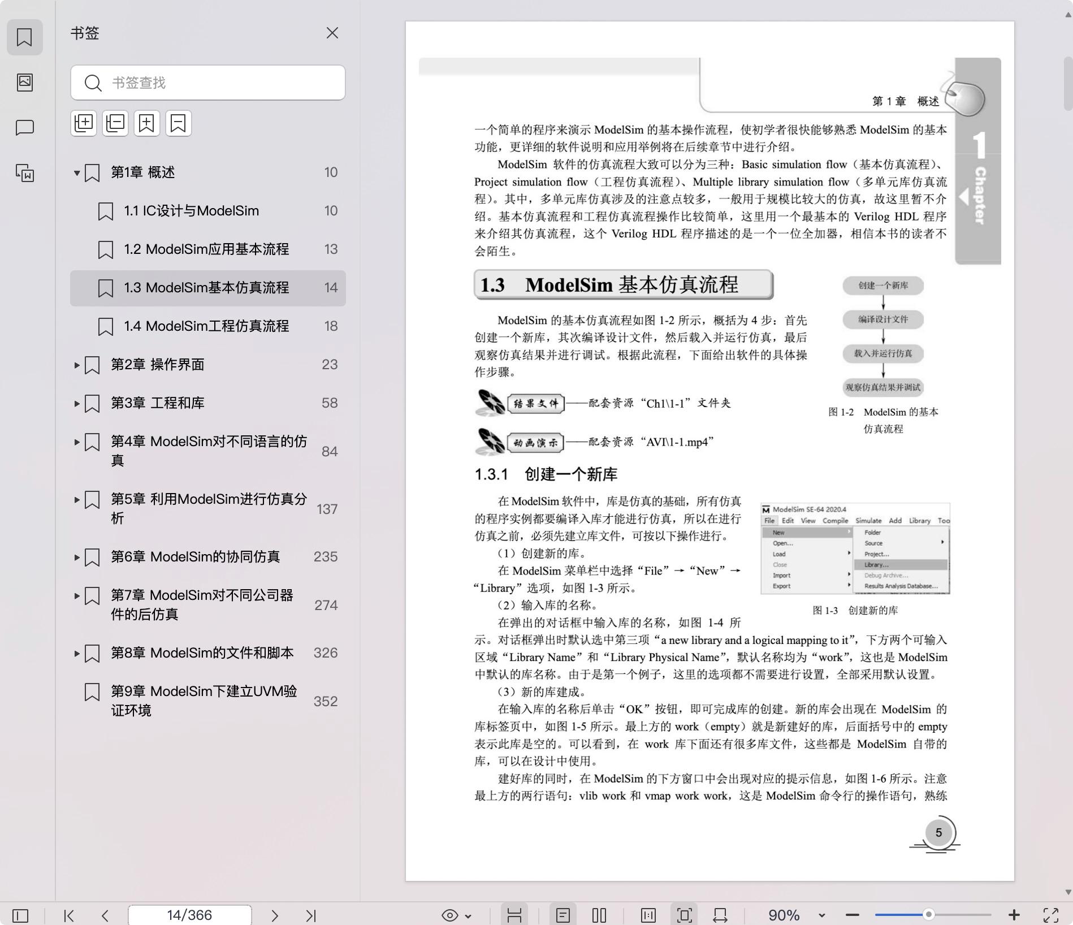
Task: Add a new bookmark icon
Action: coord(147,123)
